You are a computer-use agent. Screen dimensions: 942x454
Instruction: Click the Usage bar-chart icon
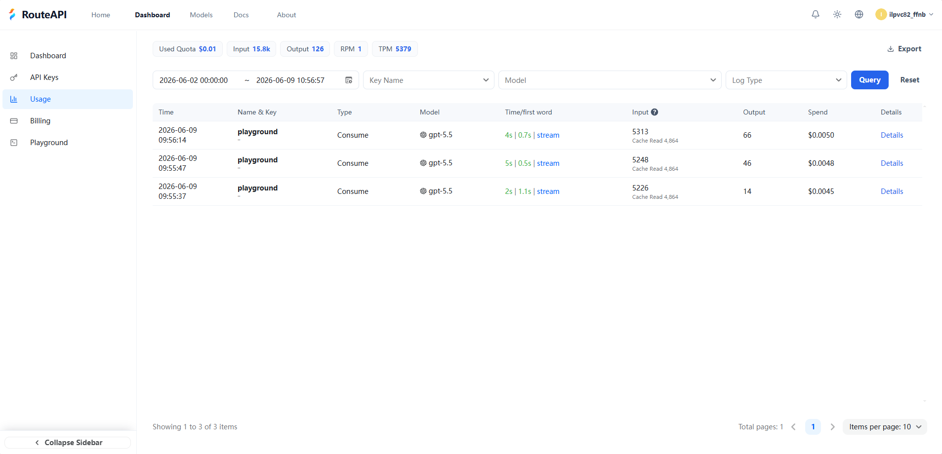pos(14,99)
